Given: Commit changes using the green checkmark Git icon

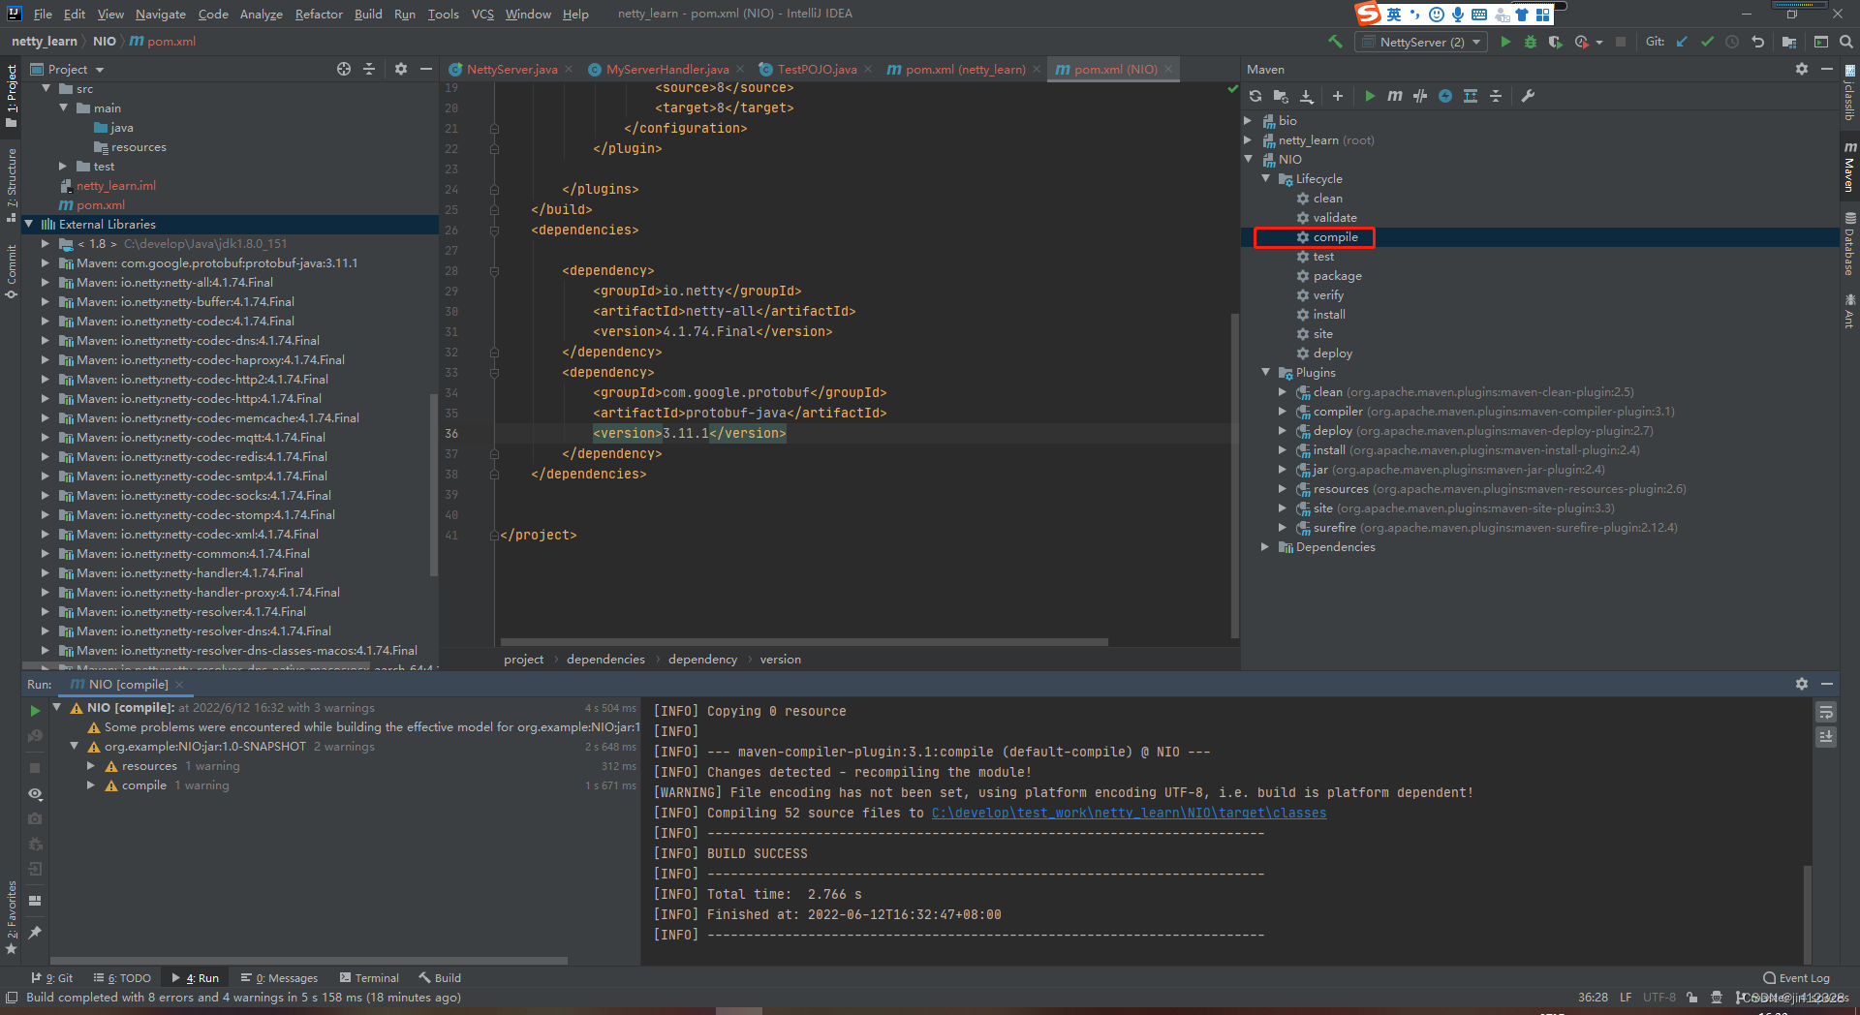Looking at the screenshot, I should (x=1707, y=42).
